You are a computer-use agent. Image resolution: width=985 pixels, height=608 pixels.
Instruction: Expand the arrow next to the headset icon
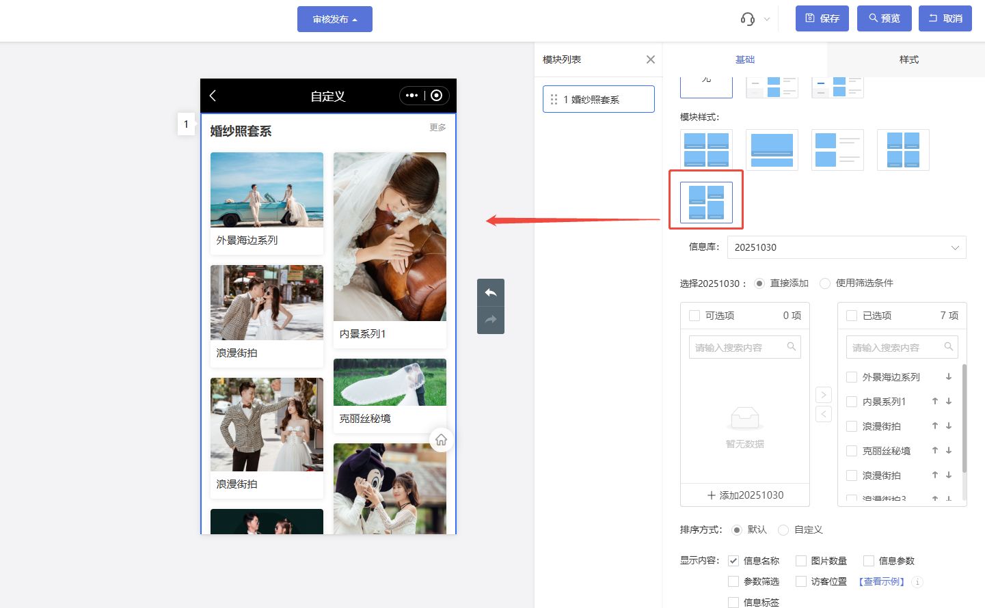(x=767, y=19)
